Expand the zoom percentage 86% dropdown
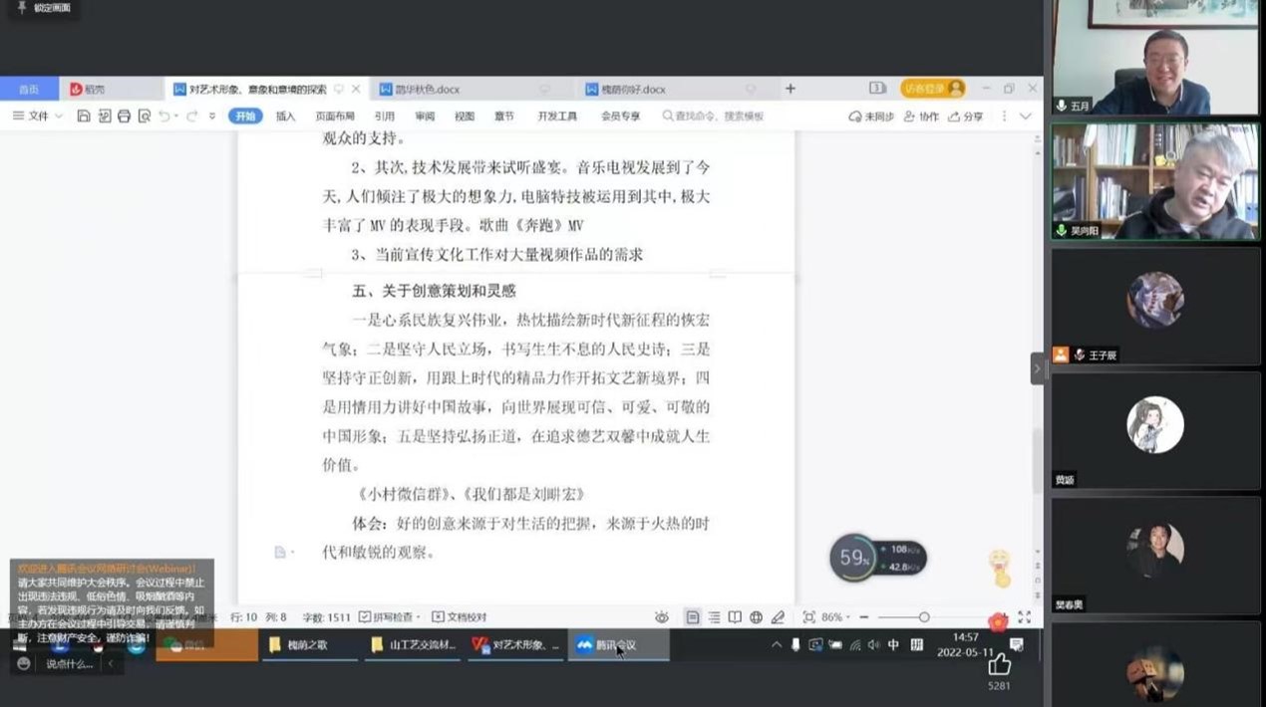Screen dimensions: 1266x707 (833, 617)
